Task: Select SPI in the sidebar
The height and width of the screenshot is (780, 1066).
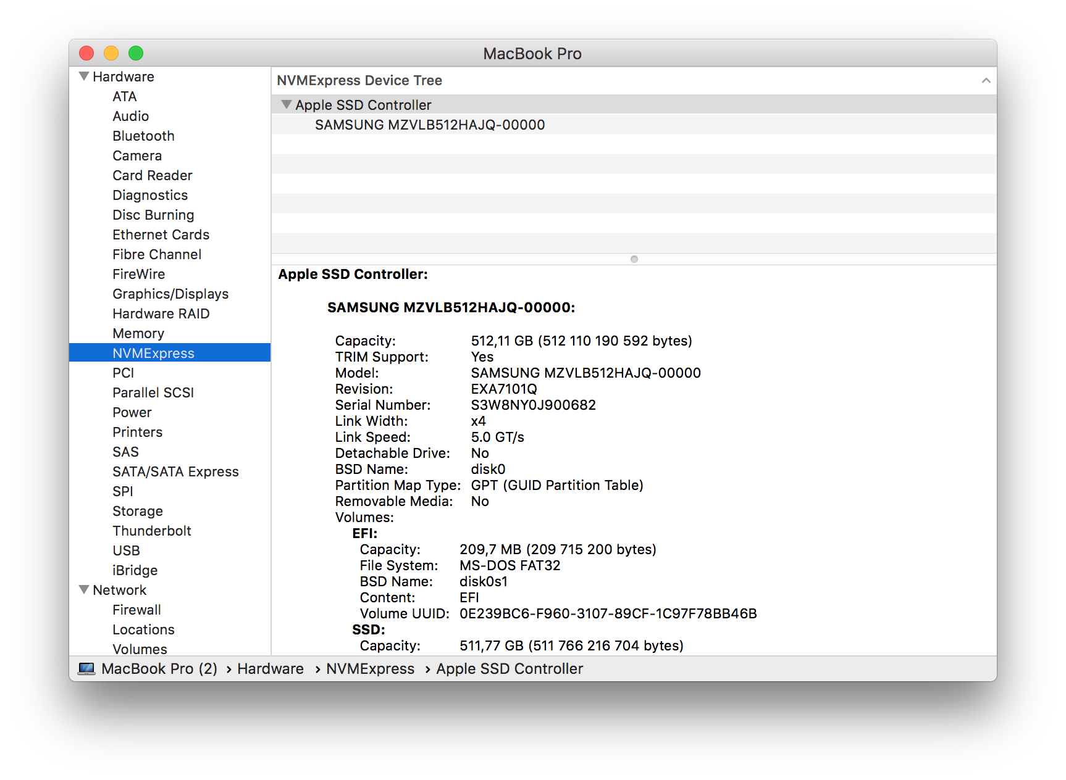Action: pyautogui.click(x=122, y=491)
